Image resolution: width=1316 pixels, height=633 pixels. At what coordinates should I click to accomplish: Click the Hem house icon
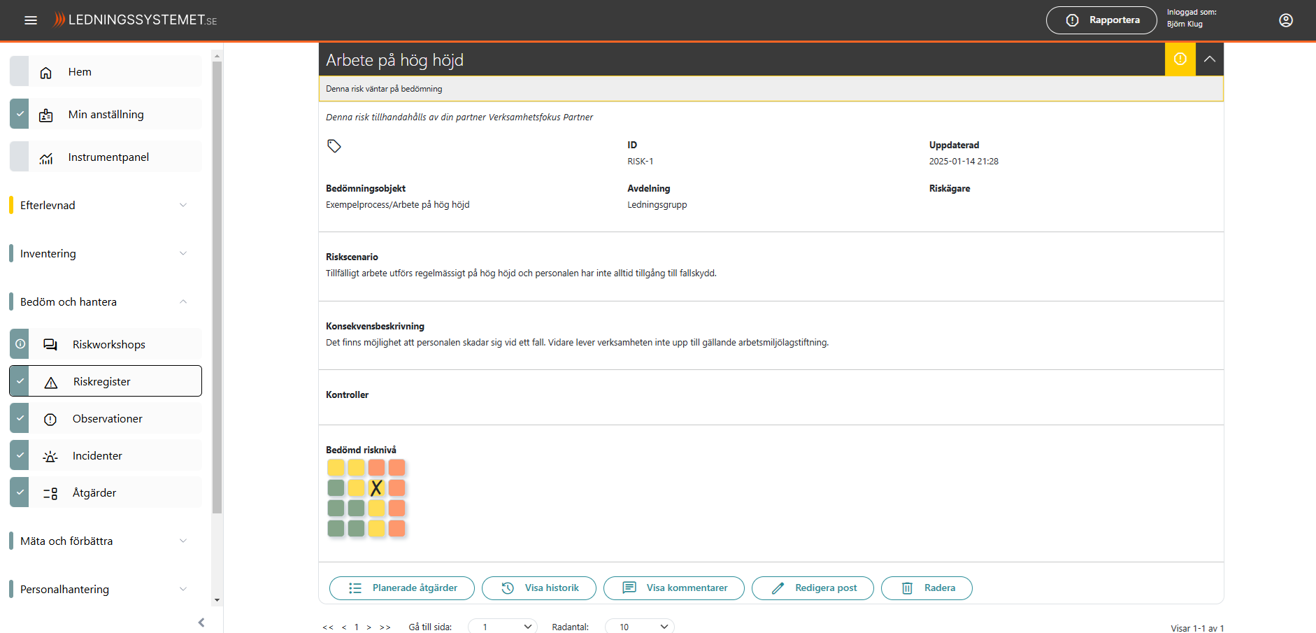pyautogui.click(x=46, y=73)
